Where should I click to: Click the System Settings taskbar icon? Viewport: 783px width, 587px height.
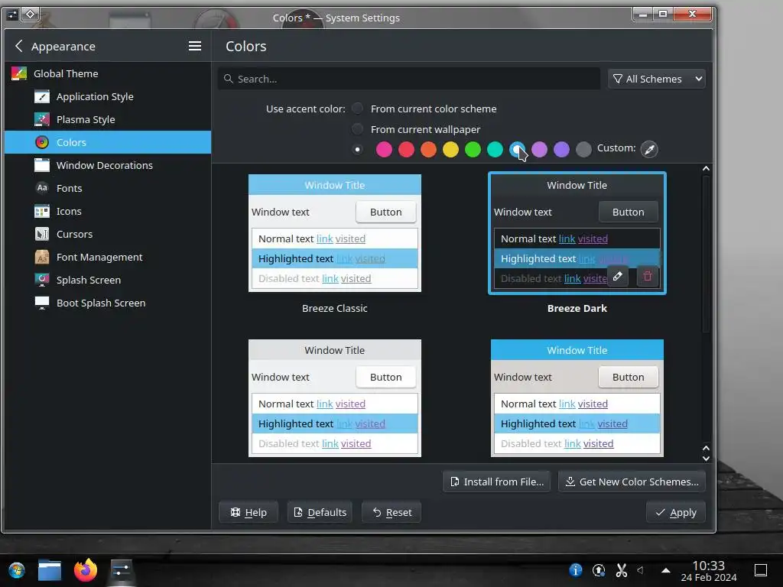[x=121, y=570]
